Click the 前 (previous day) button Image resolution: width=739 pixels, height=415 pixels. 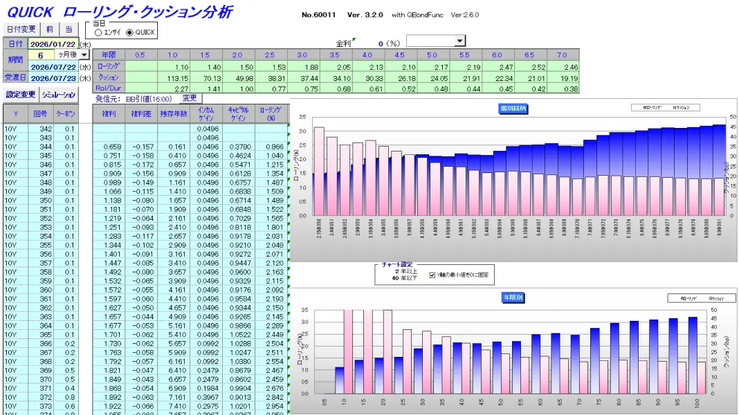(50, 29)
